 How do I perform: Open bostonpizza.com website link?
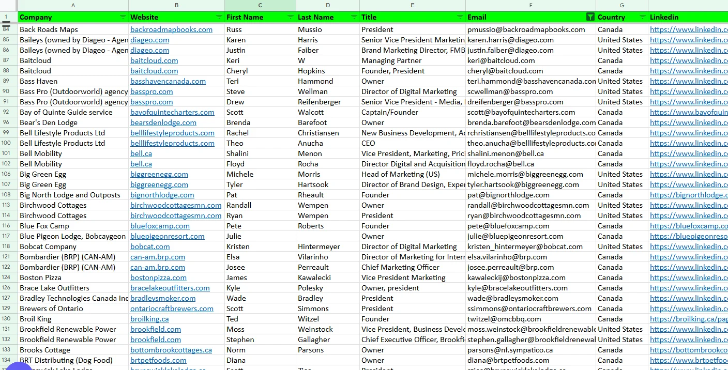(158, 277)
